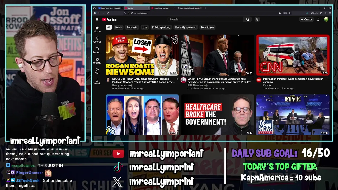This screenshot has width=338, height=190.
Task: Open options for CNN Jamaica video
Action: pos(328,79)
